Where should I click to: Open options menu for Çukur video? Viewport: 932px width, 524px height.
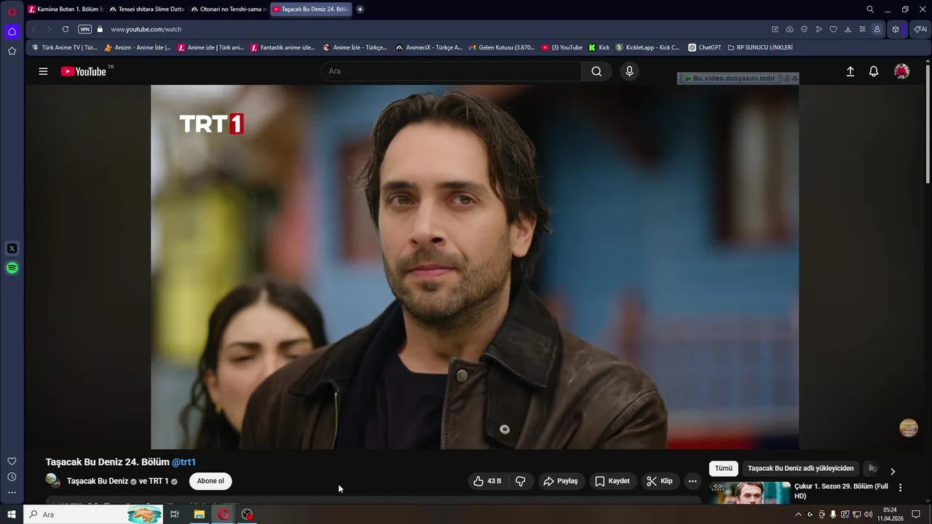[900, 488]
